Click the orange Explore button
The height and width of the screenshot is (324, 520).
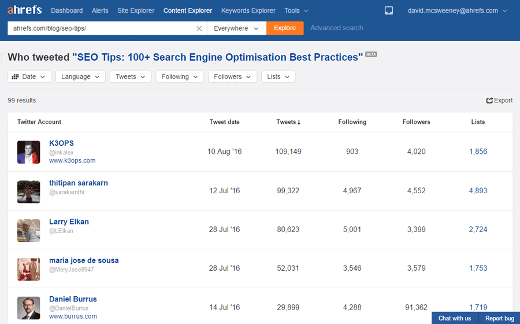pyautogui.click(x=285, y=28)
